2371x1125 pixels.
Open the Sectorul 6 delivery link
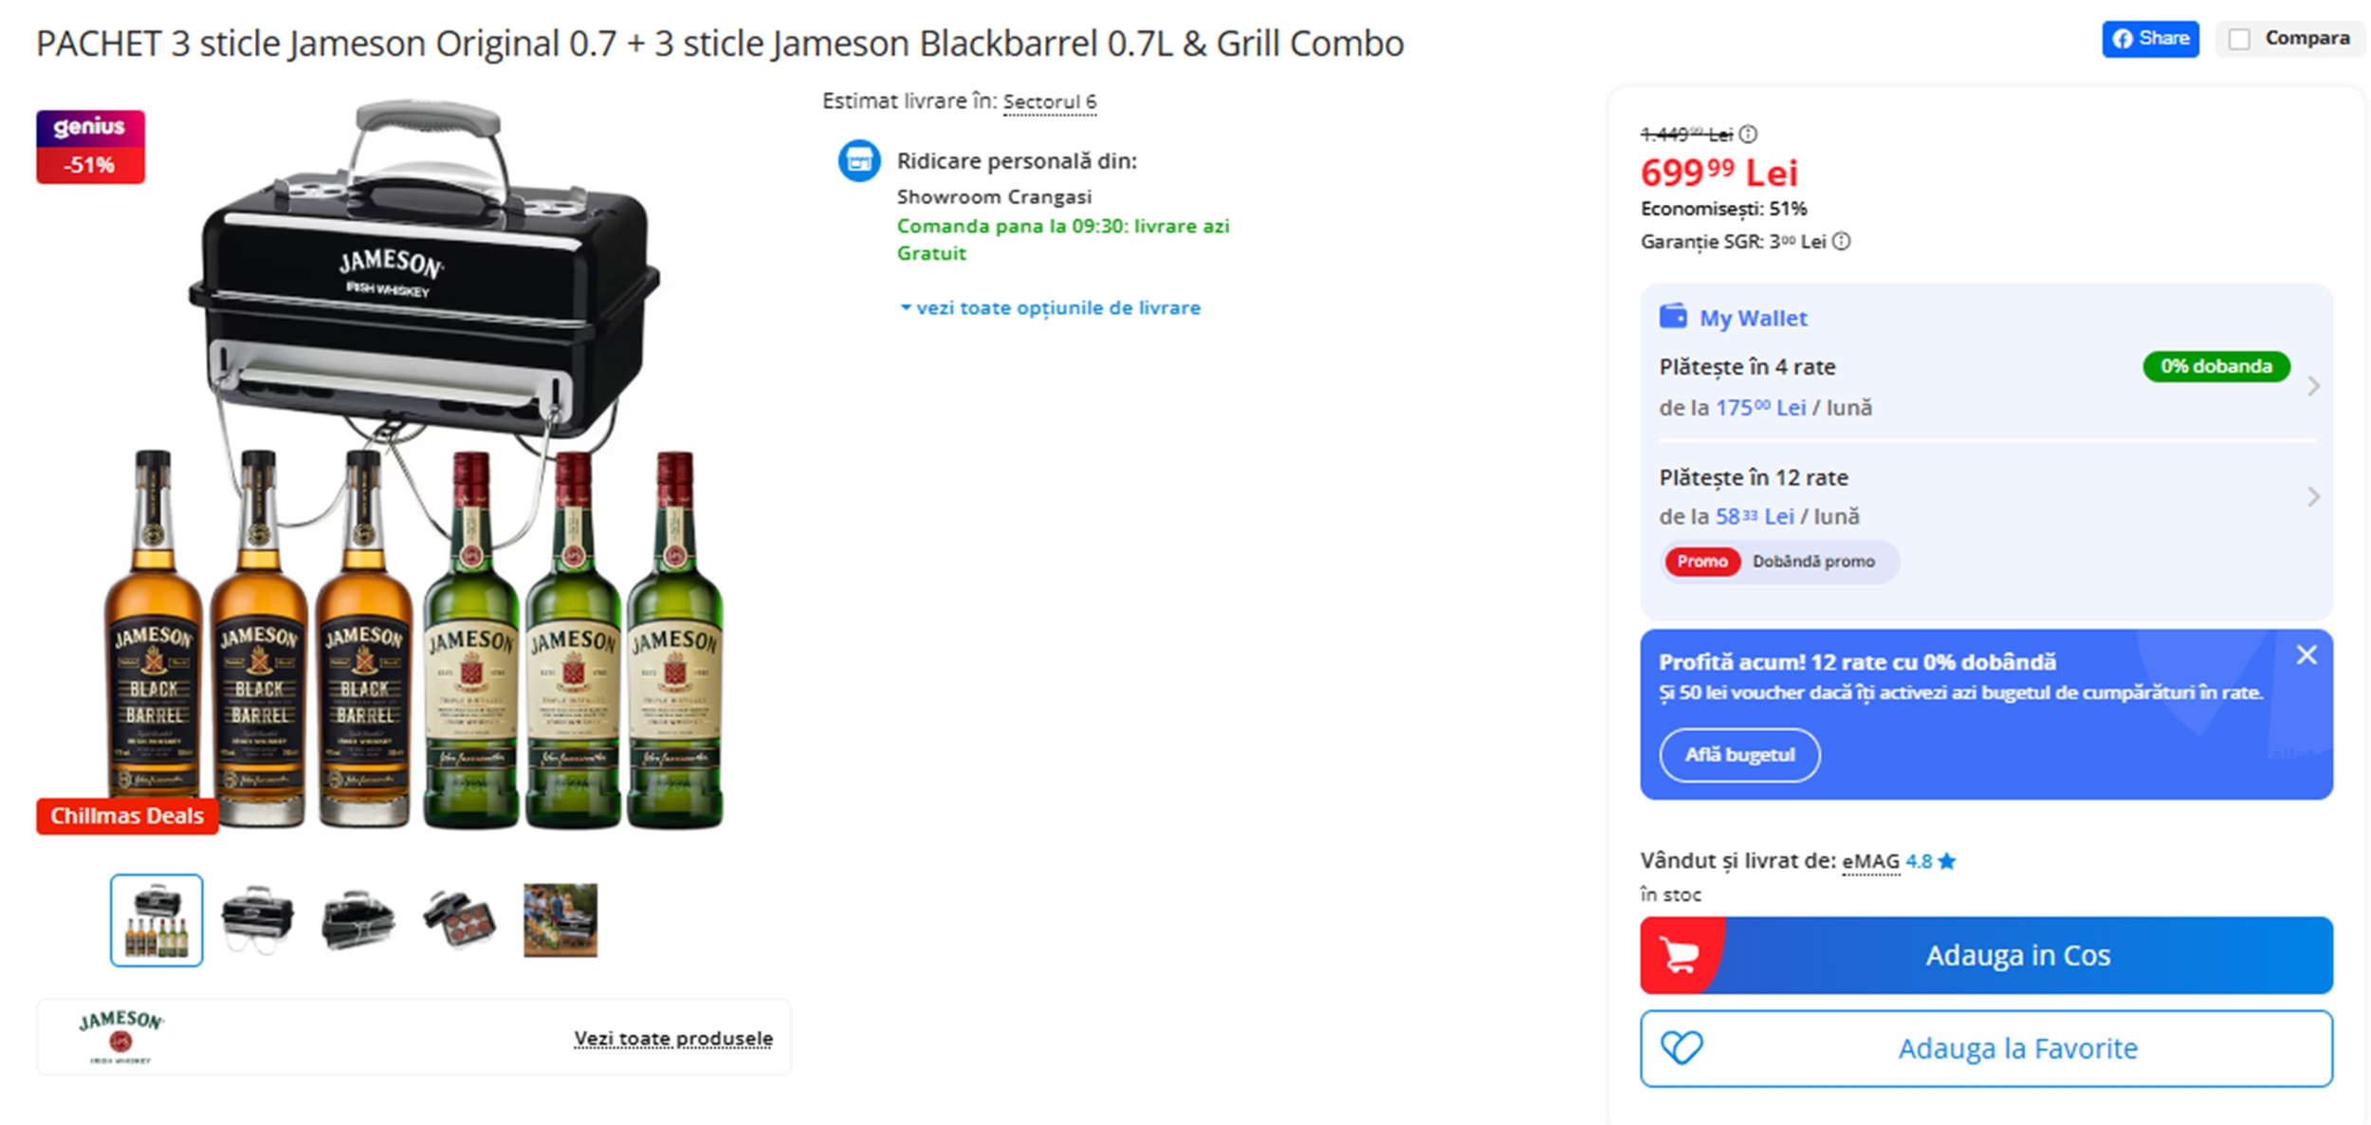point(1049,101)
